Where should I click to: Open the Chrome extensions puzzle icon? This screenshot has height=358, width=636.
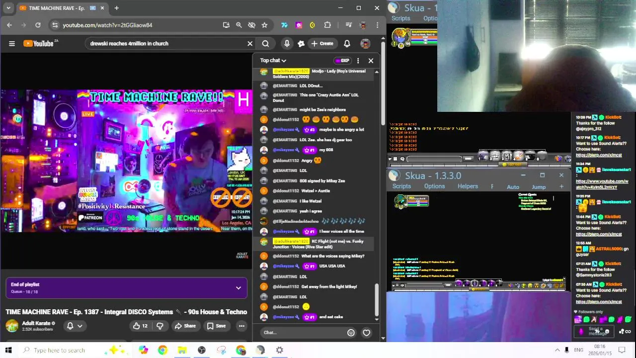(x=327, y=25)
